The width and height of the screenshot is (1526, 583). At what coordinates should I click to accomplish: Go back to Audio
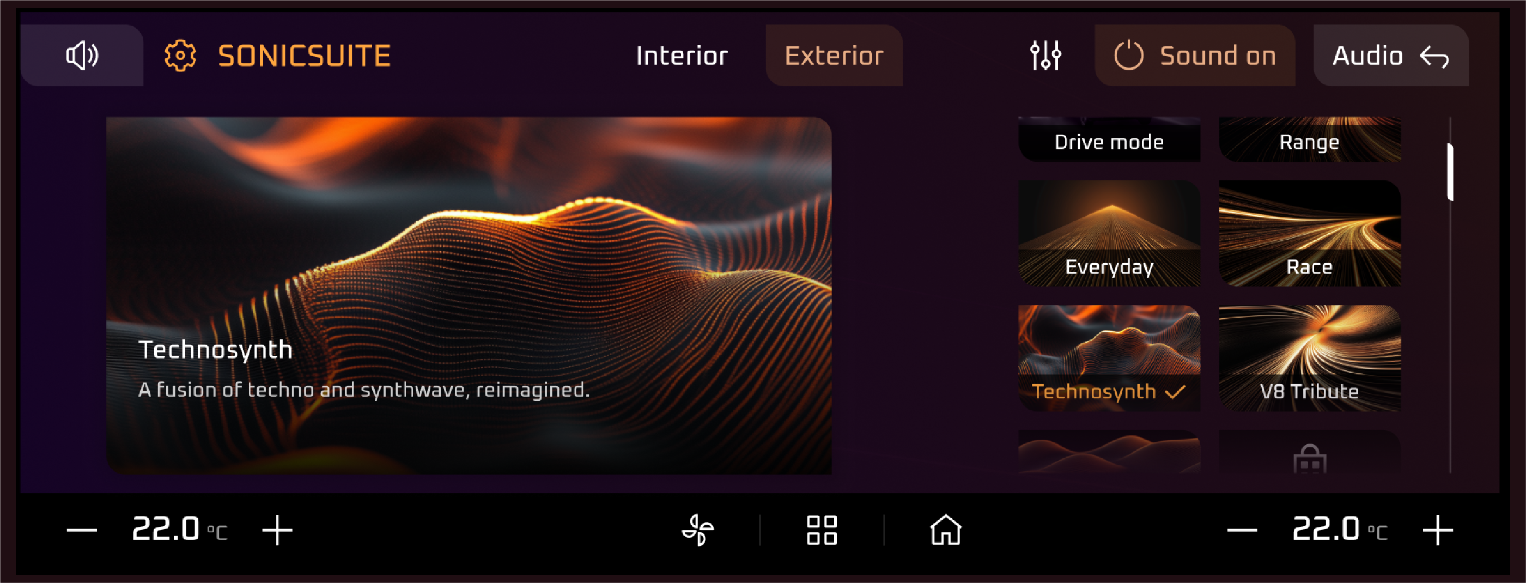[x=1391, y=56]
